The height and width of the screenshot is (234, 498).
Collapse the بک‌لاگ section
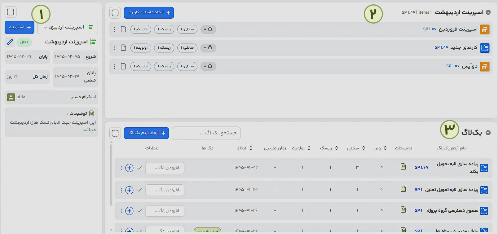point(488,133)
